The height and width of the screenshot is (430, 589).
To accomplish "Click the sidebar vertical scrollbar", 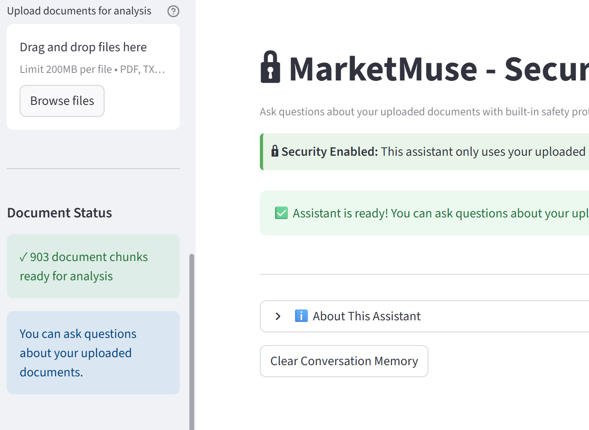I will 192,342.
